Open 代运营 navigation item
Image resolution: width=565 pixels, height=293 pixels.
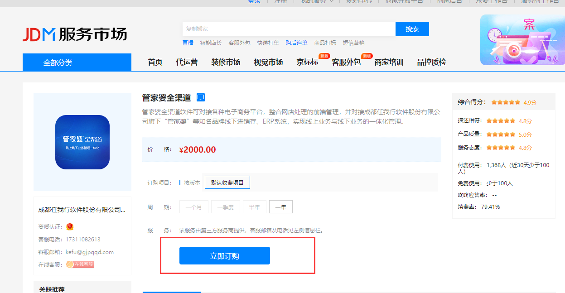[187, 62]
